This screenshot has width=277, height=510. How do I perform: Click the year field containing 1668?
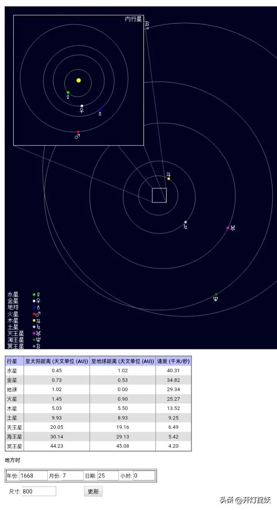tap(33, 476)
